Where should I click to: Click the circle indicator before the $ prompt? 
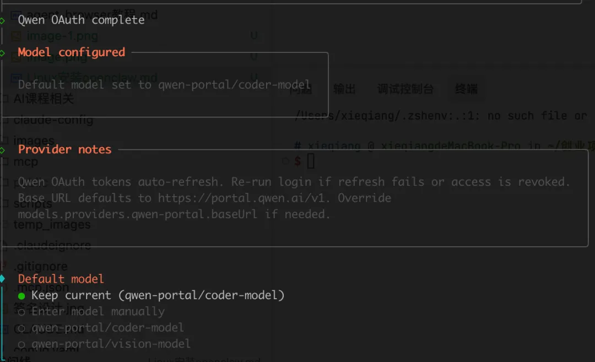point(285,161)
